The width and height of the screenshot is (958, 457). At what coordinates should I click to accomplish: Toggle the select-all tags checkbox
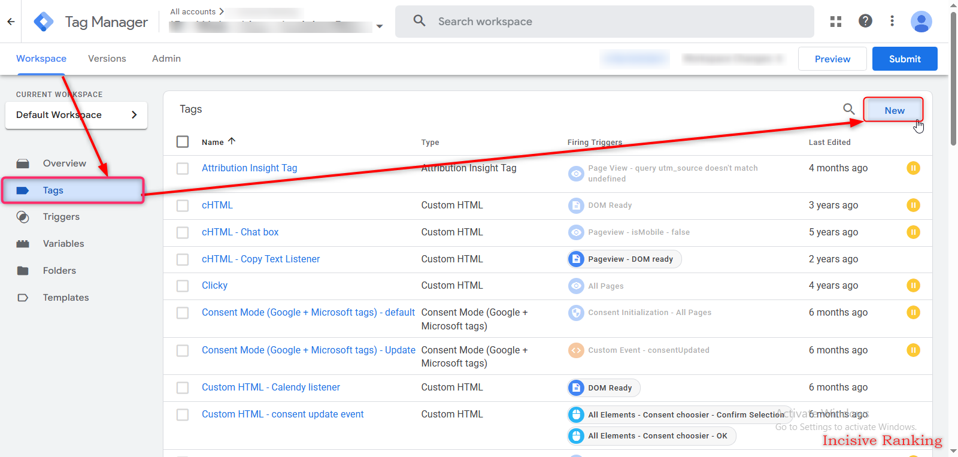click(x=183, y=142)
